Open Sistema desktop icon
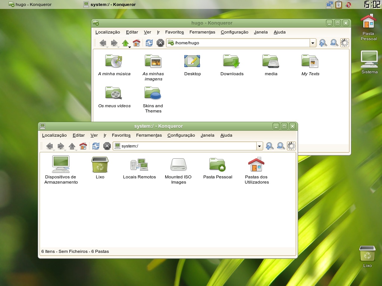This screenshot has height=286, width=382. tap(369, 62)
